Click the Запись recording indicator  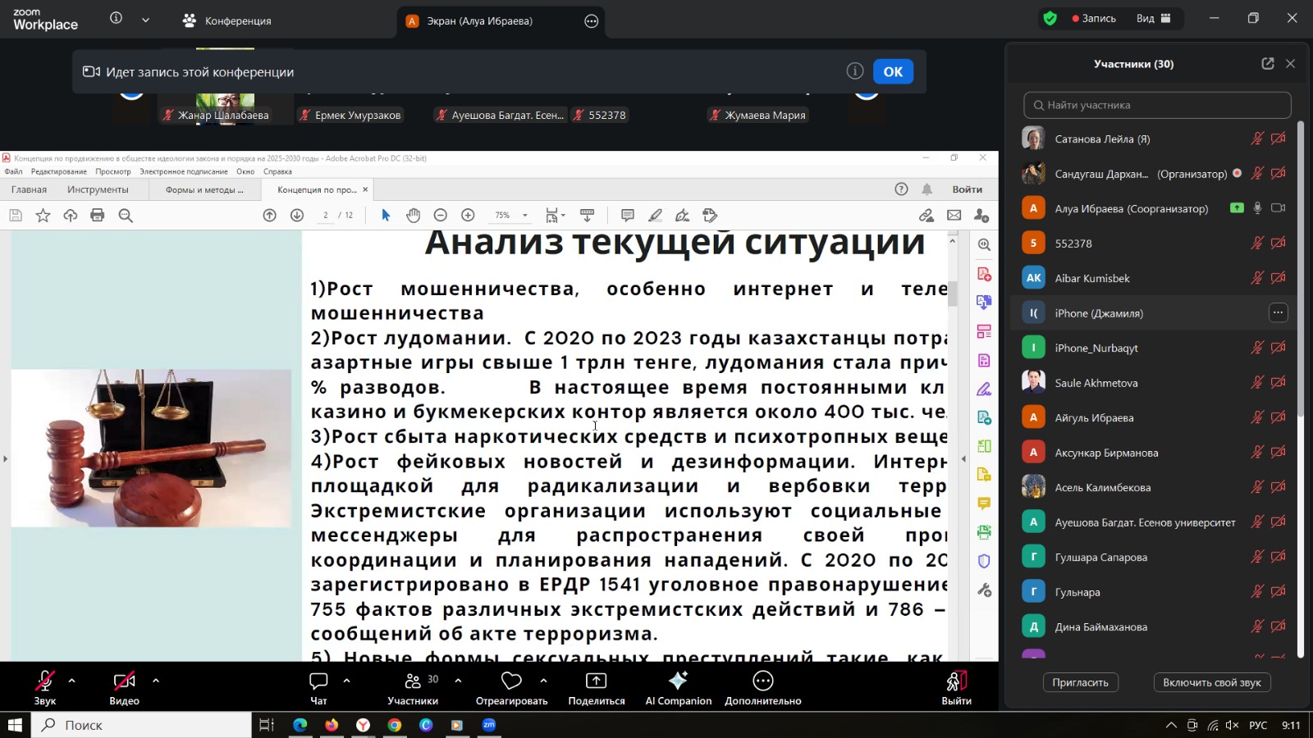(x=1094, y=18)
